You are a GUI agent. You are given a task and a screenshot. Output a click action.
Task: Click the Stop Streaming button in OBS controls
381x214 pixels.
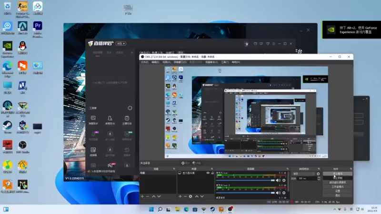point(338,174)
